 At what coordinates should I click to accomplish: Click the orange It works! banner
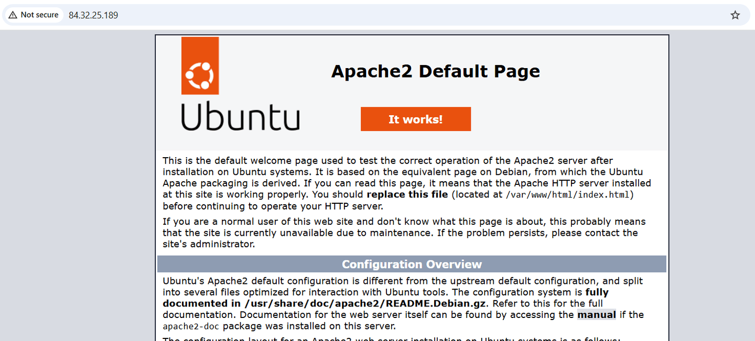pos(416,119)
